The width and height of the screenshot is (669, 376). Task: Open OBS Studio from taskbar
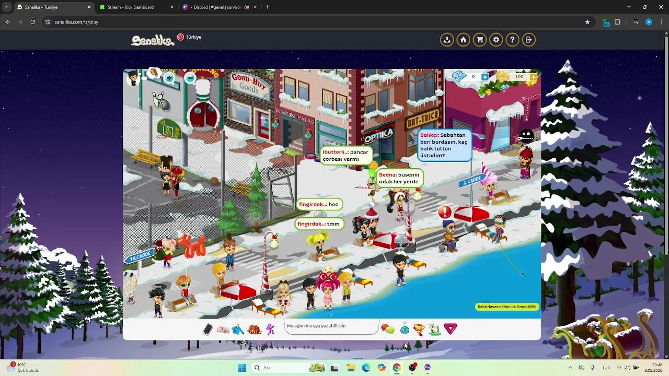[412, 368]
